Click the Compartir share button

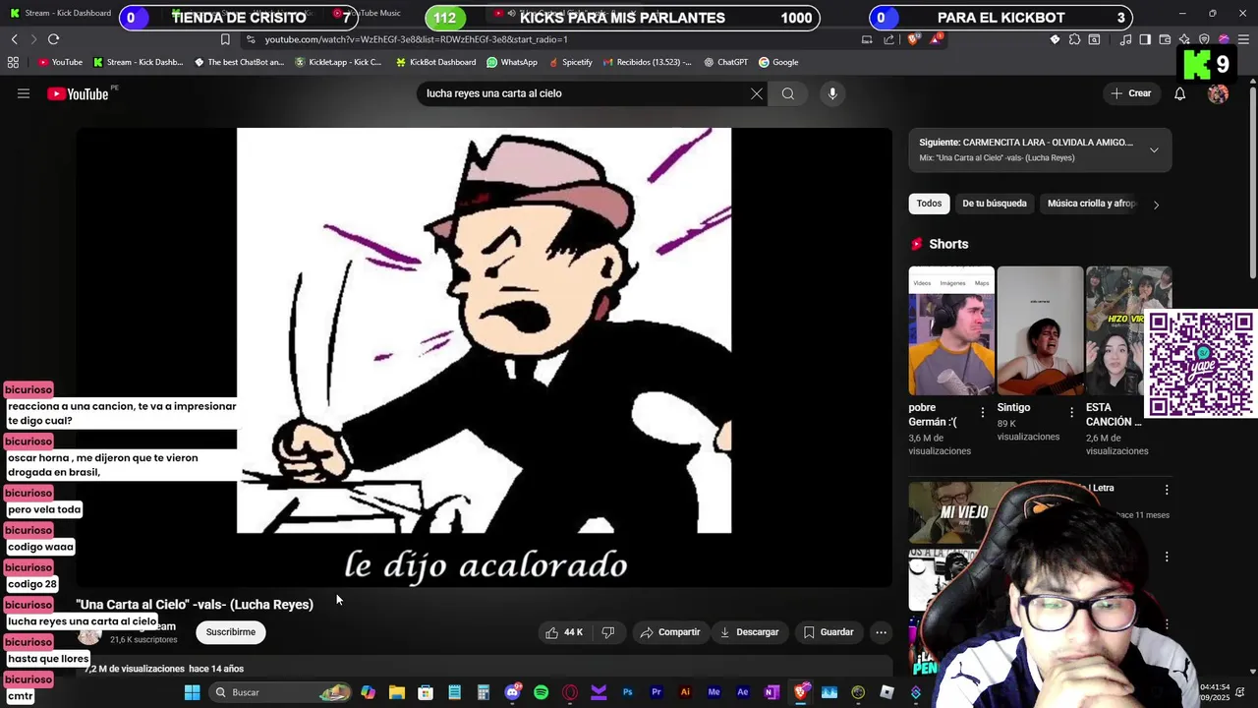point(669,632)
